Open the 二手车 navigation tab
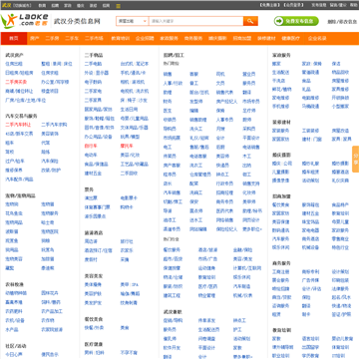 (x=72, y=38)
